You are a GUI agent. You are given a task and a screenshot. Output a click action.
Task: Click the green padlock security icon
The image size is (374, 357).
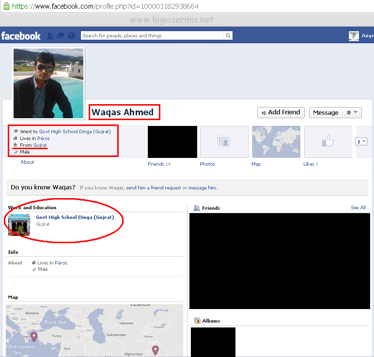pos(6,6)
